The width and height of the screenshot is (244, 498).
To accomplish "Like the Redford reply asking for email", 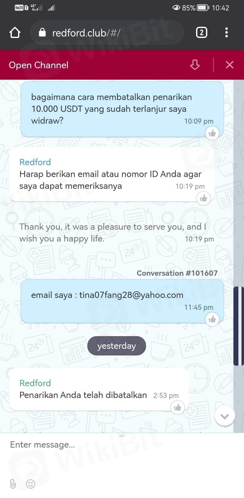I will click(204, 198).
